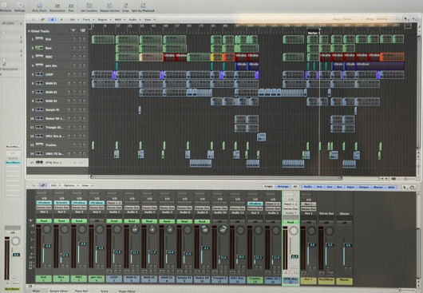Select the mixer pointer tool icon

point(405,187)
